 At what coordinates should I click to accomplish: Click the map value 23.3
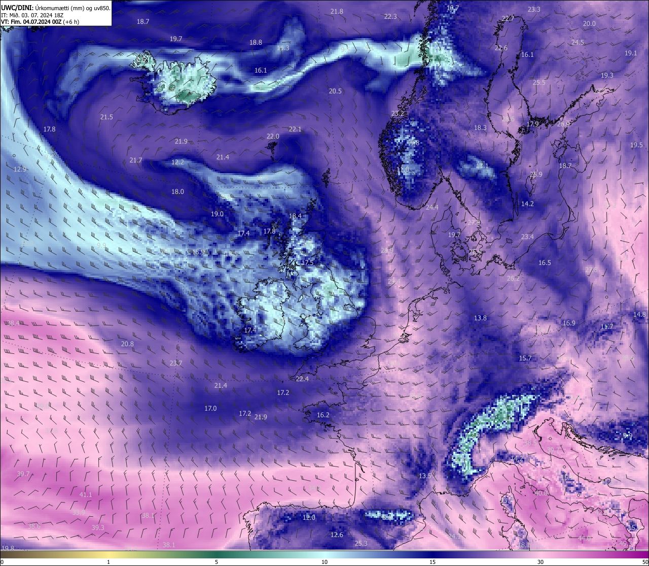(534, 9)
